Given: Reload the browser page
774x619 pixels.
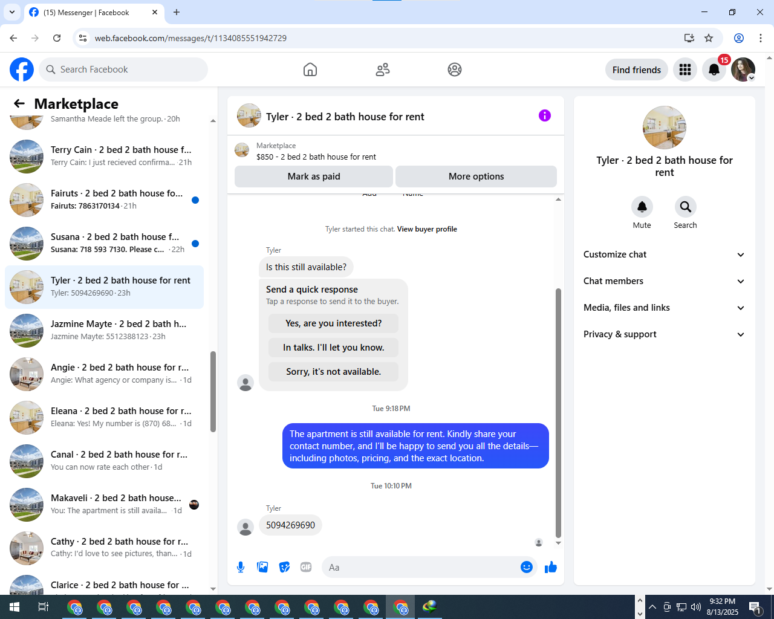Looking at the screenshot, I should [57, 38].
